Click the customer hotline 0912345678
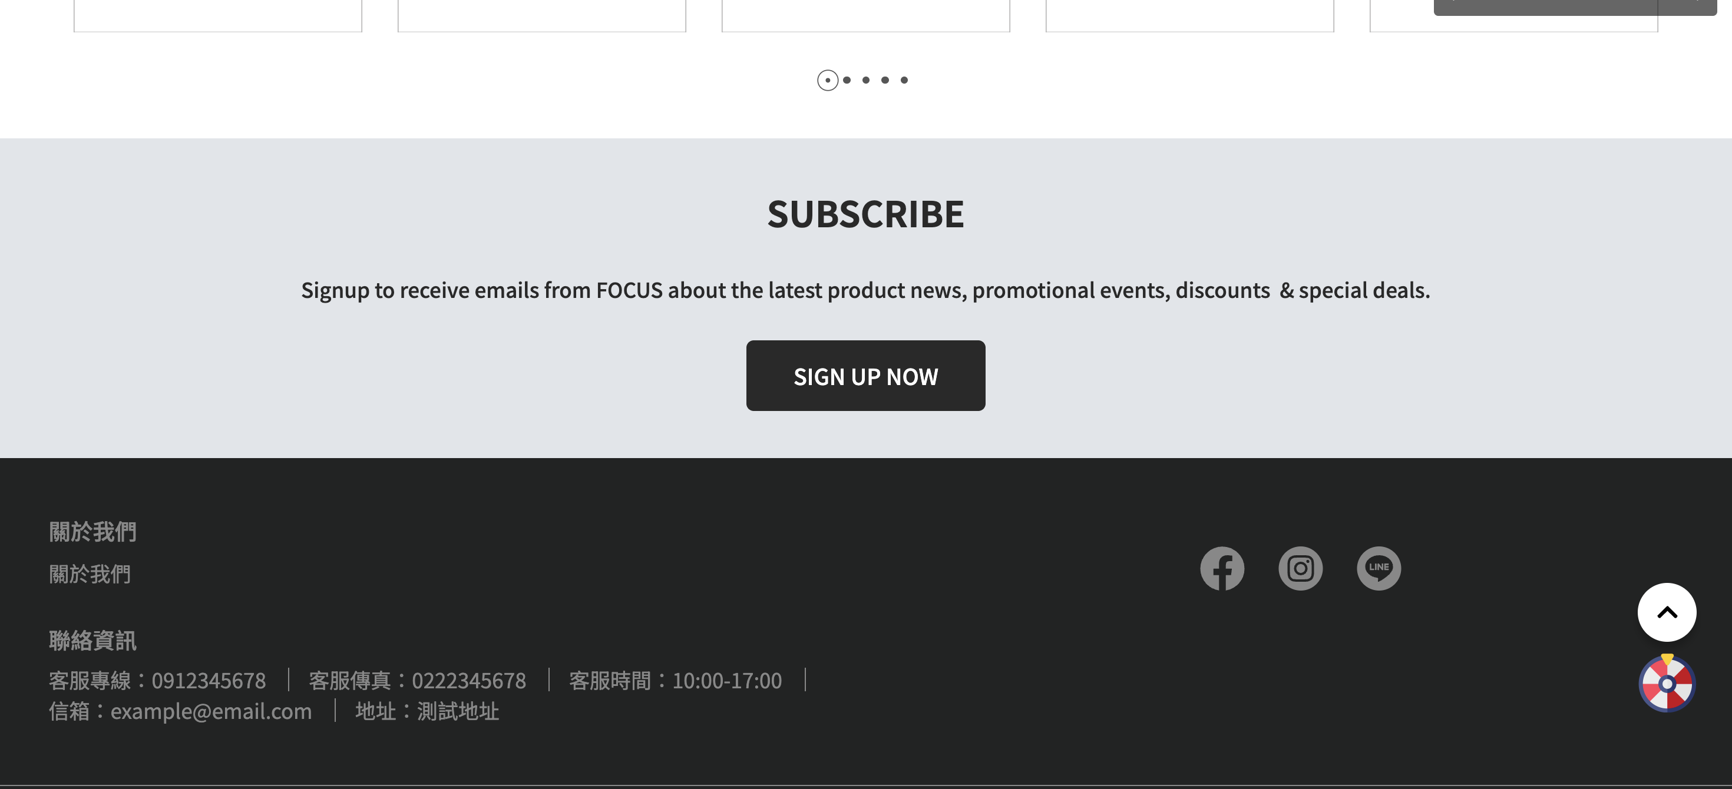This screenshot has width=1732, height=789. pyautogui.click(x=209, y=681)
